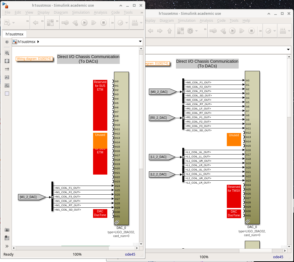The width and height of the screenshot is (294, 262).
Task: Click Fit to View icon in palette
Action: tap(7, 61)
